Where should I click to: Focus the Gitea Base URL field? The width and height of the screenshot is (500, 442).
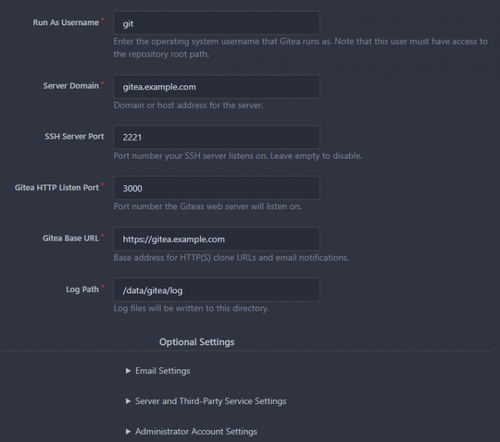click(x=216, y=239)
